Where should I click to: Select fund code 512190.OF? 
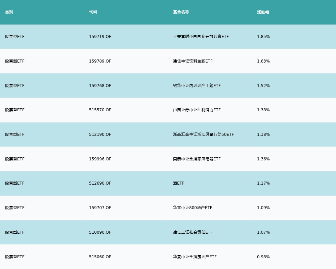100,134
